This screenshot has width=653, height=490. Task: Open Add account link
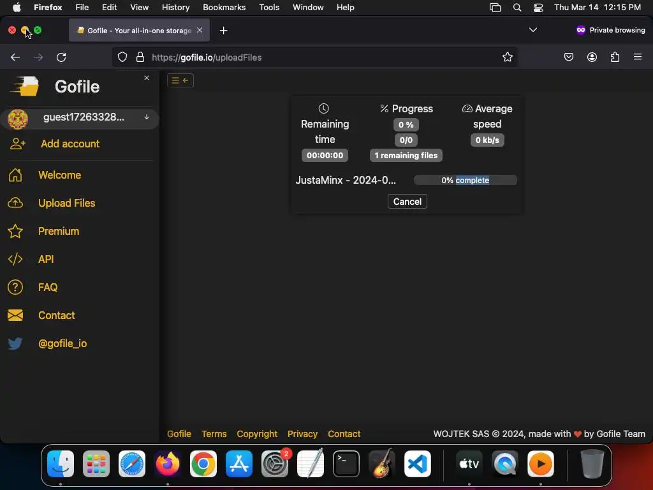tap(70, 144)
